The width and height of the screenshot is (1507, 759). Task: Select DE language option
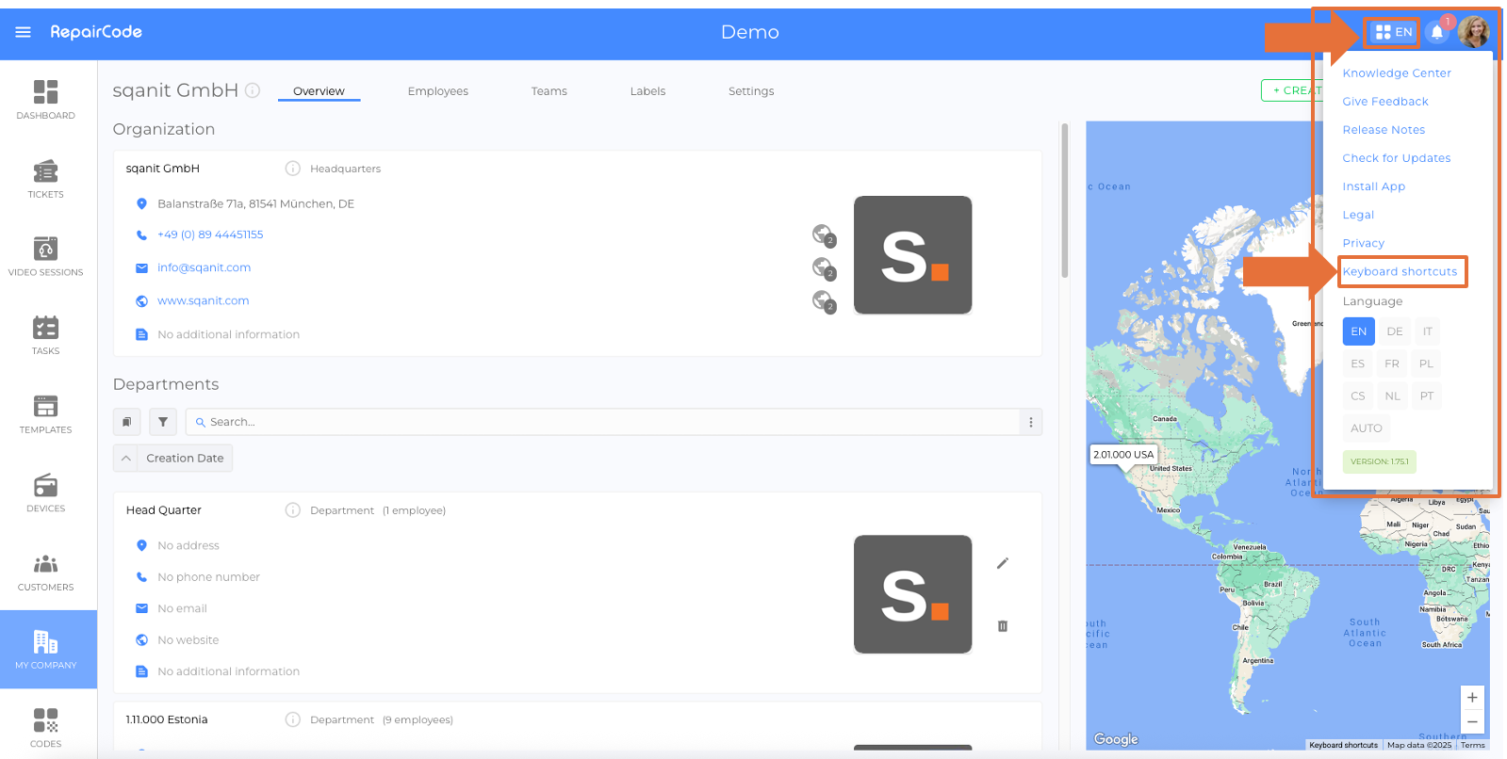[x=1394, y=331]
